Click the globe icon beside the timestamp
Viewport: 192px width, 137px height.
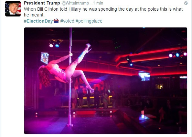186,3
